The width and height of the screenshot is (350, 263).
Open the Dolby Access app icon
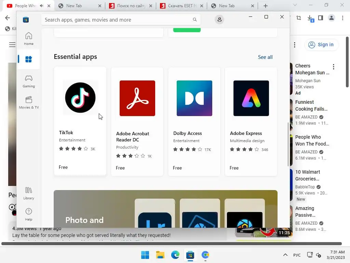click(x=194, y=98)
